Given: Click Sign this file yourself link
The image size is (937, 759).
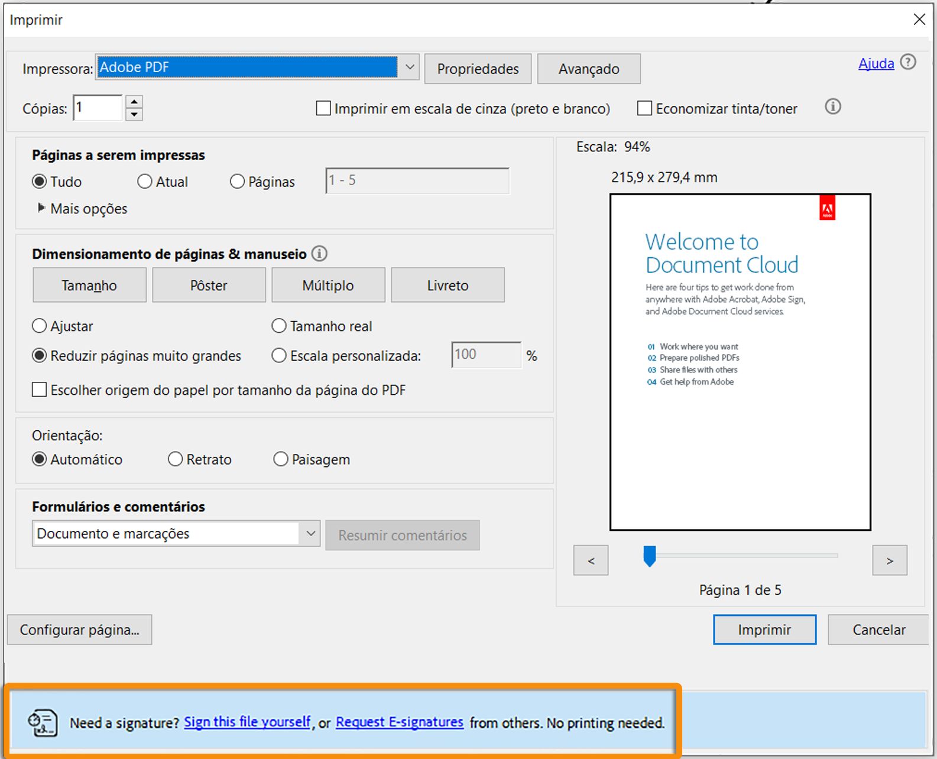Looking at the screenshot, I should (x=247, y=722).
